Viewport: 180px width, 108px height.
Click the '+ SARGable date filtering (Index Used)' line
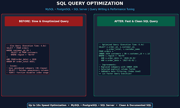coord(120,71)
